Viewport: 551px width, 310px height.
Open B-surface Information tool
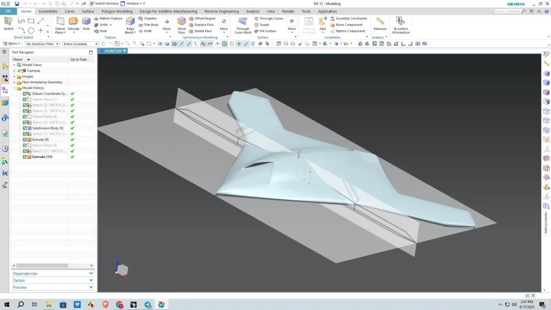(x=401, y=25)
